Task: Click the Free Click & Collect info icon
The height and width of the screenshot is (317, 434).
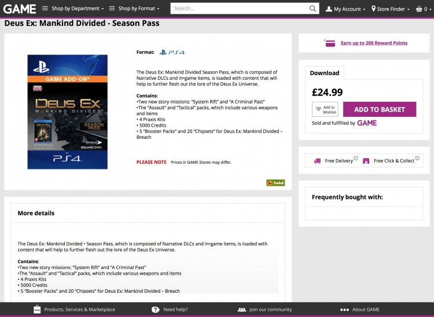Action: 417,158
